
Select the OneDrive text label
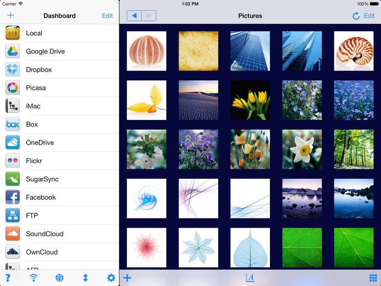pyautogui.click(x=40, y=142)
